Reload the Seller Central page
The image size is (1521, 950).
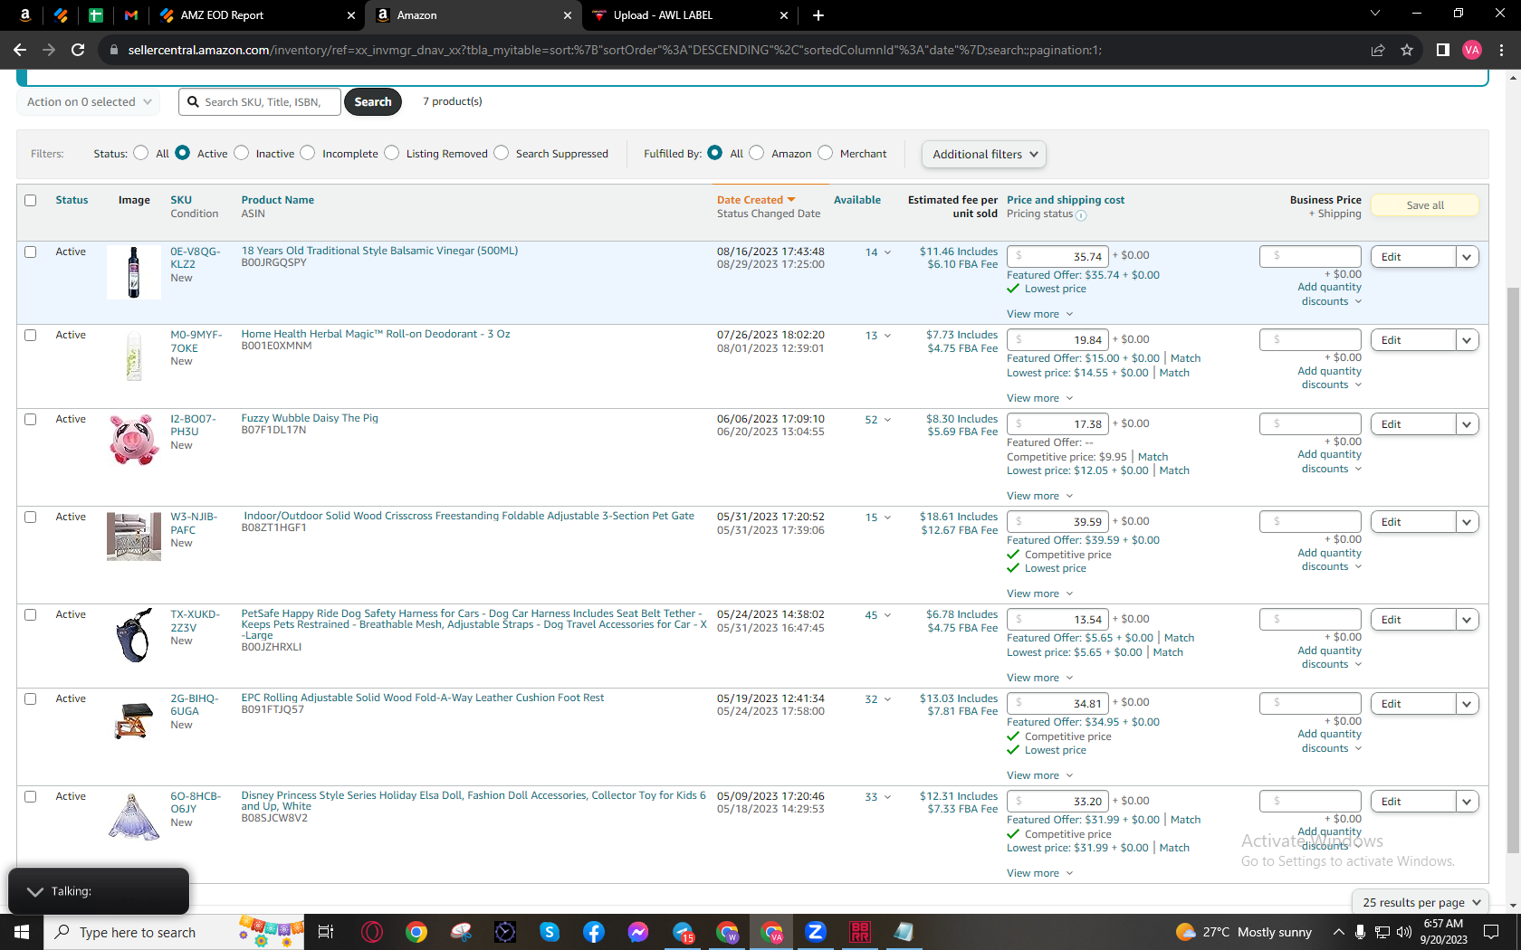(78, 50)
